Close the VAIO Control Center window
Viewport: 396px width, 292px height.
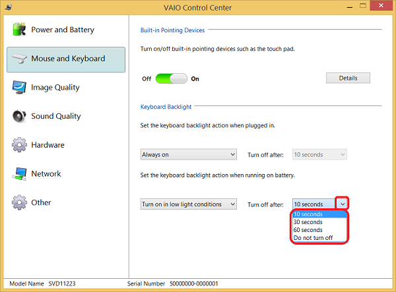[x=381, y=5]
